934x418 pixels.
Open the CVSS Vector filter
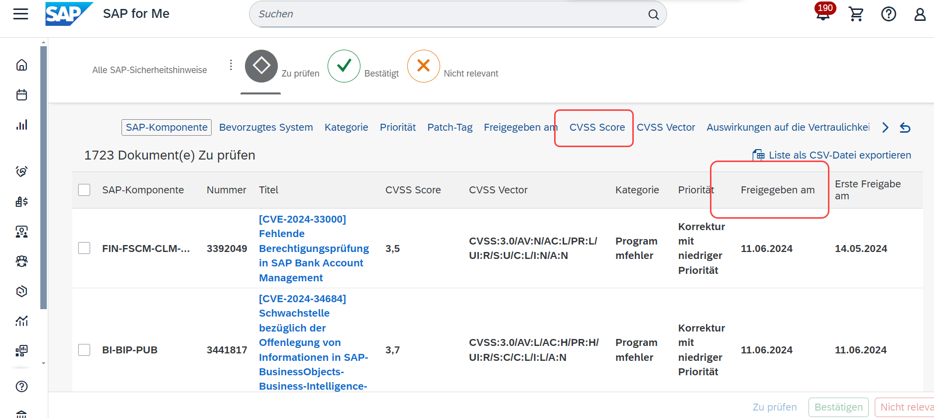point(666,127)
